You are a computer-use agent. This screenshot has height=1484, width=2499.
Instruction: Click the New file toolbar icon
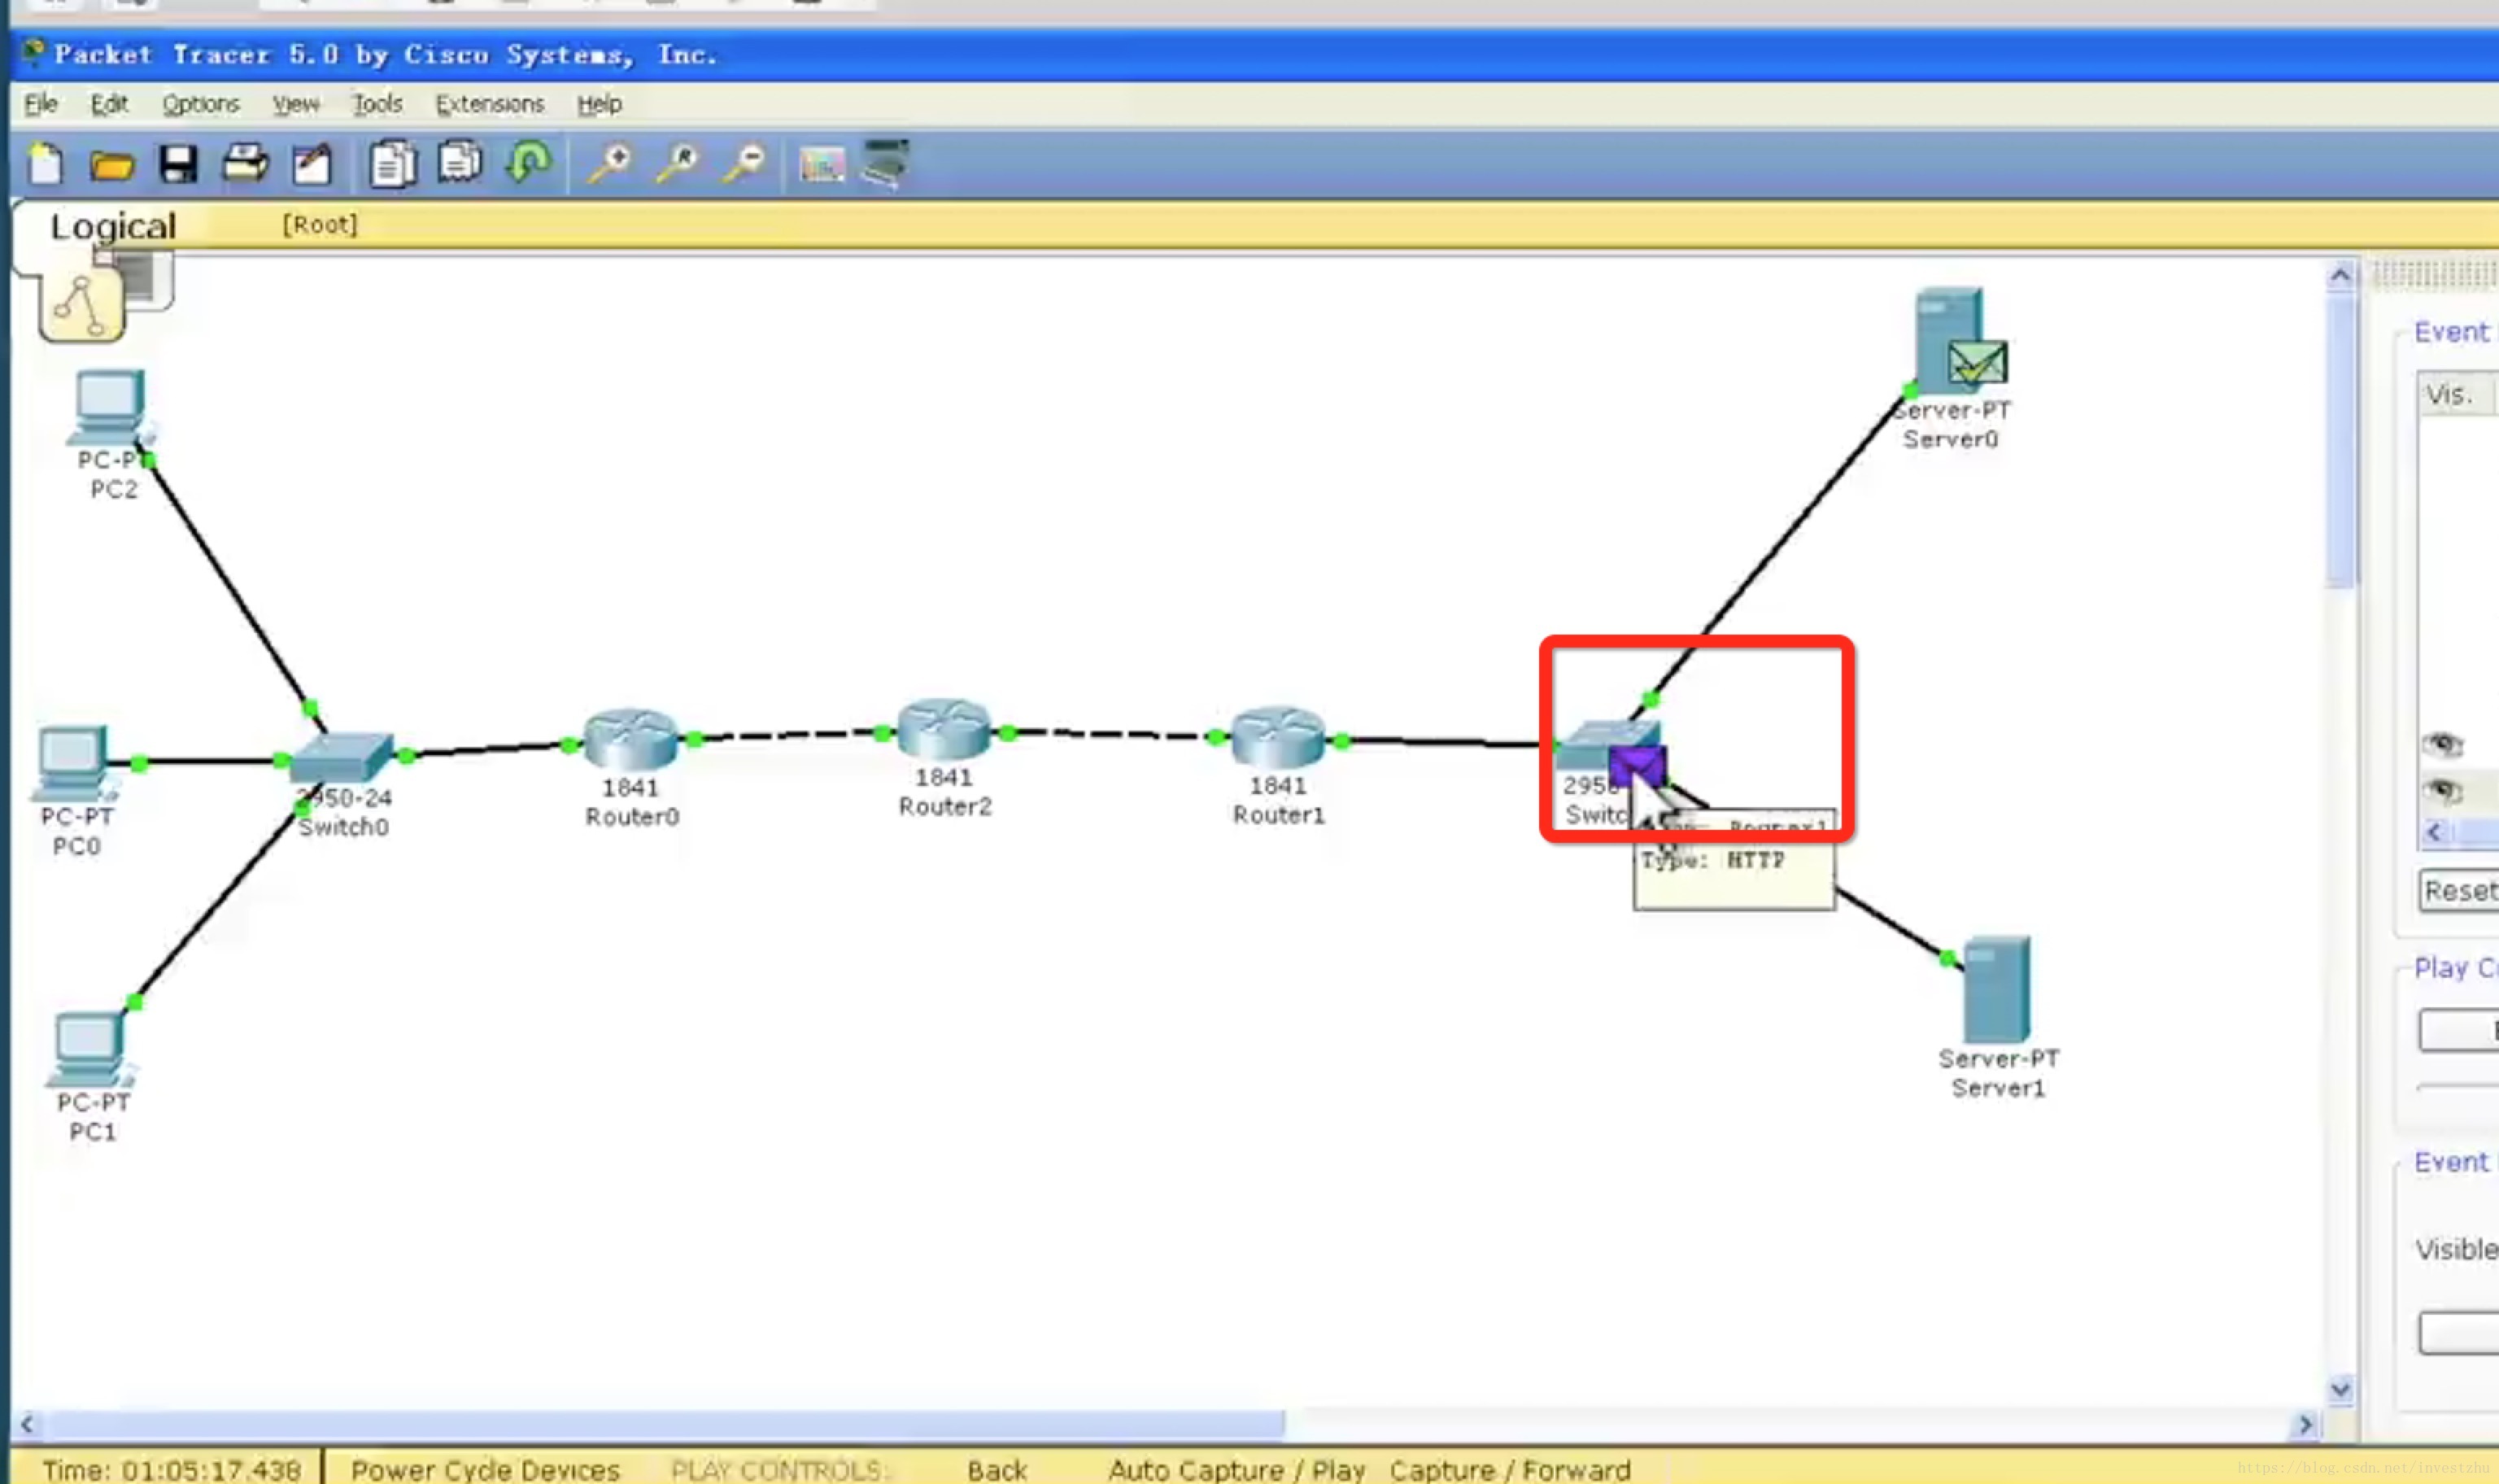click(x=45, y=164)
